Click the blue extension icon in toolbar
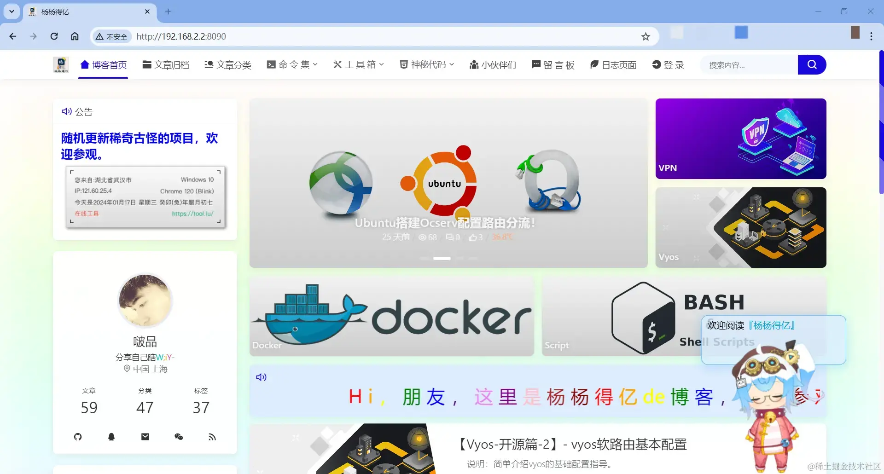This screenshot has width=884, height=474. tap(741, 32)
